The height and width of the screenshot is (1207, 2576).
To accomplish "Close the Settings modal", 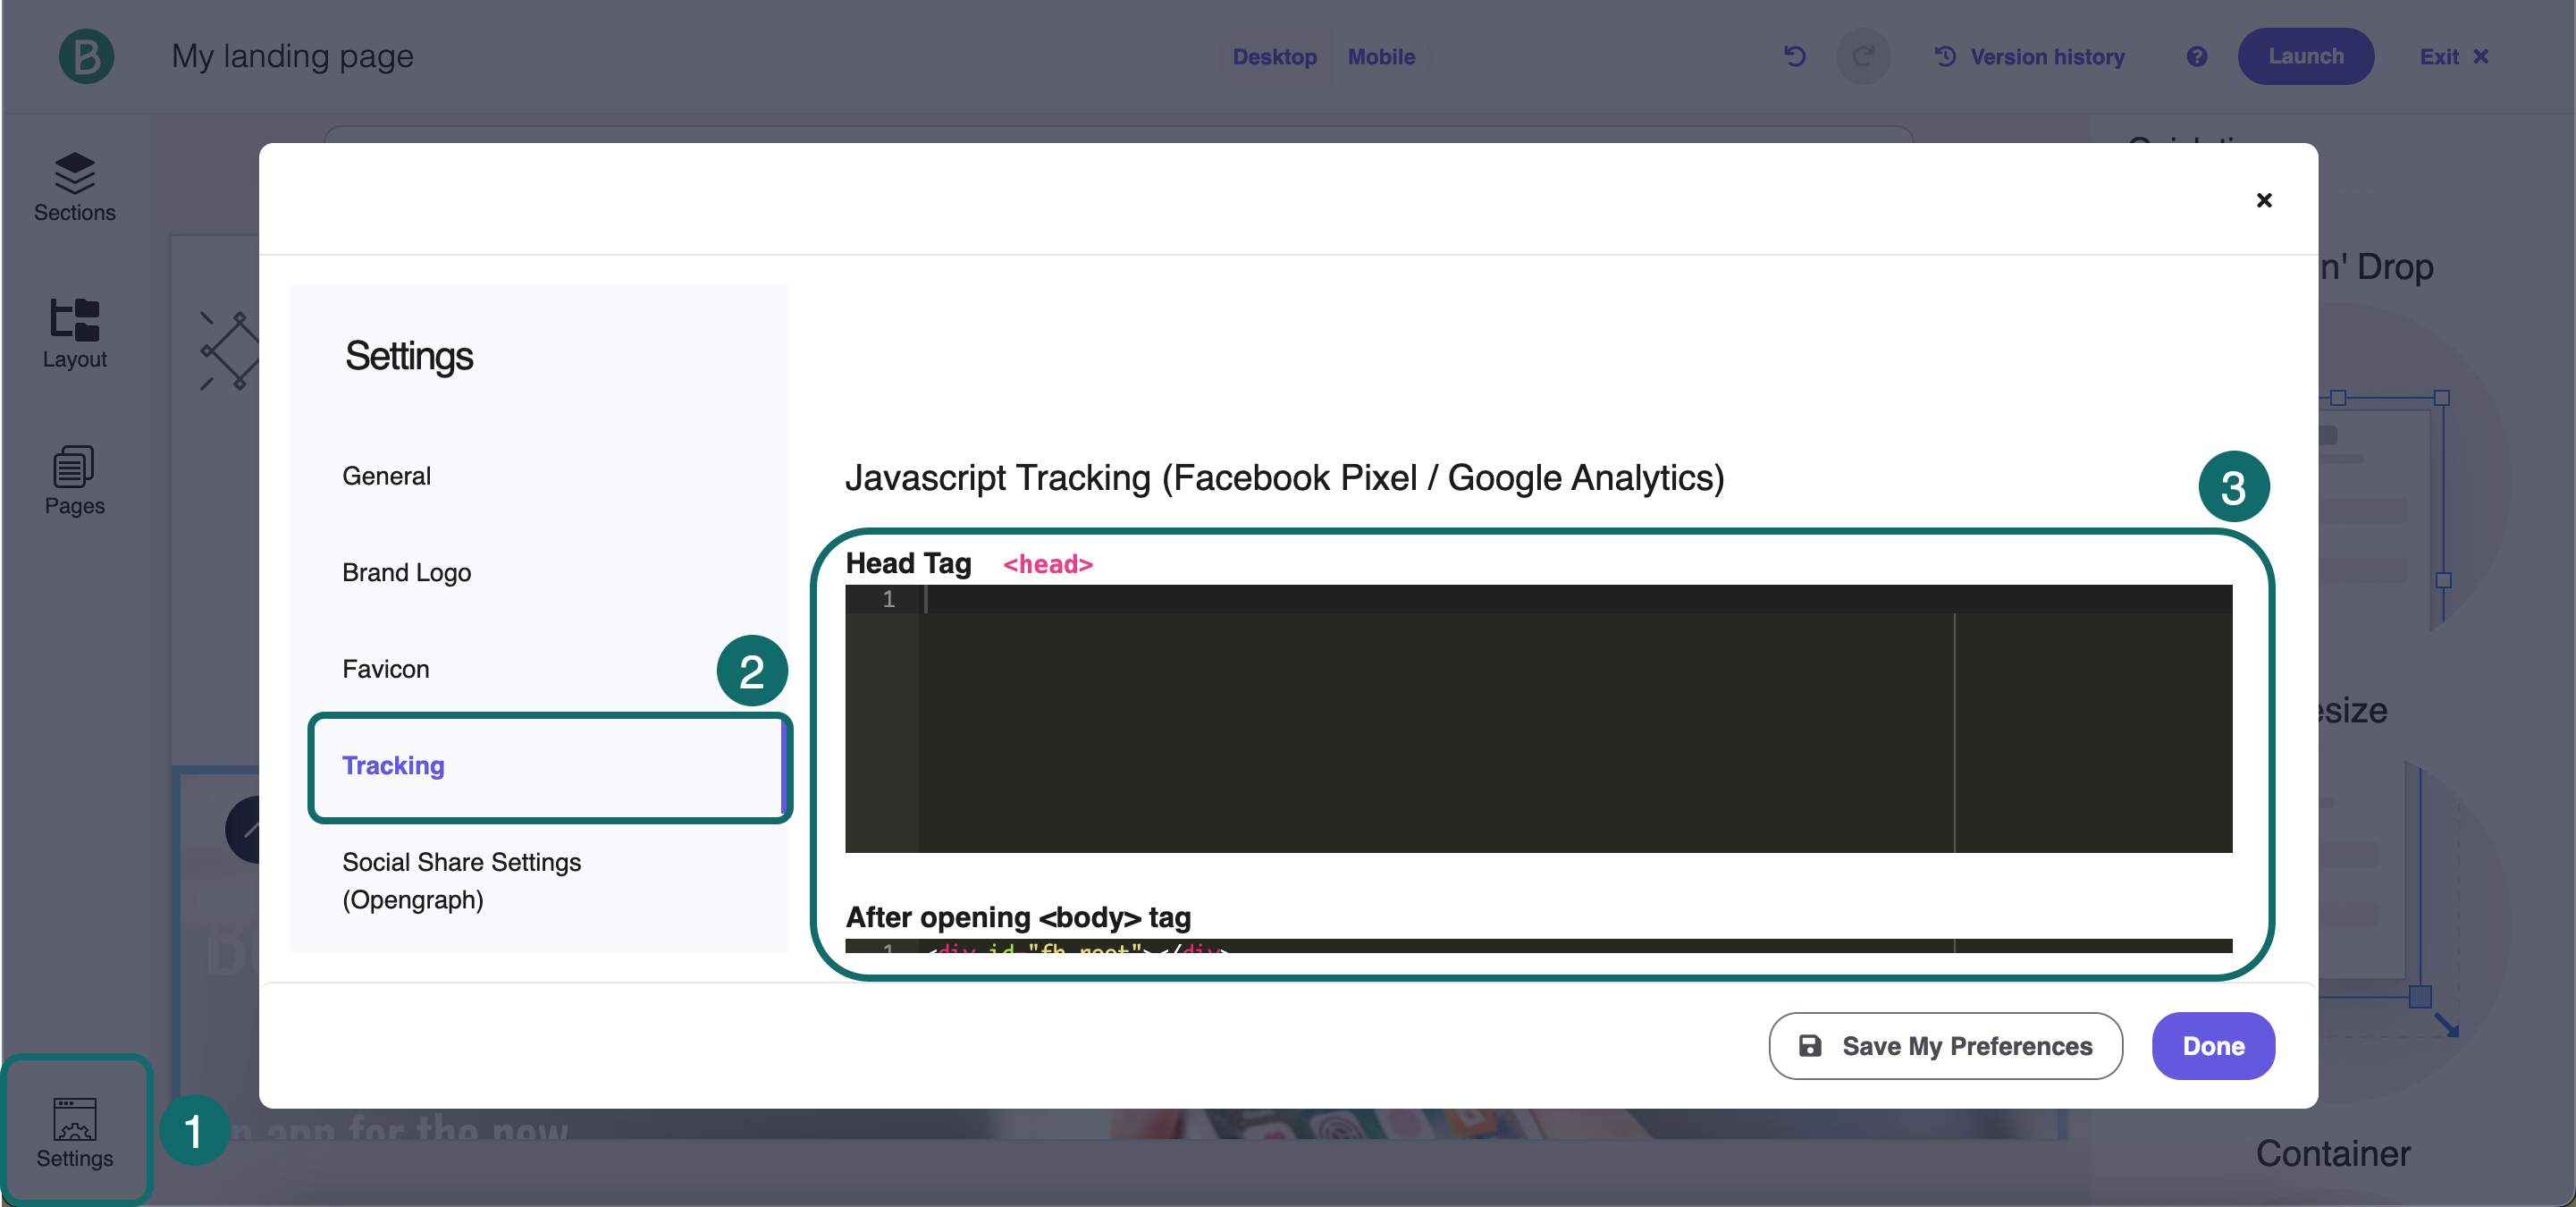I will coord(2264,200).
